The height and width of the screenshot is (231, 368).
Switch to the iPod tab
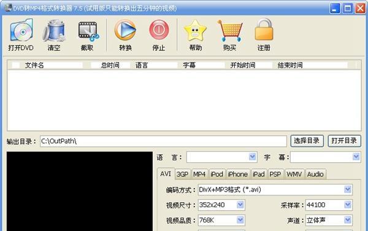click(217, 174)
